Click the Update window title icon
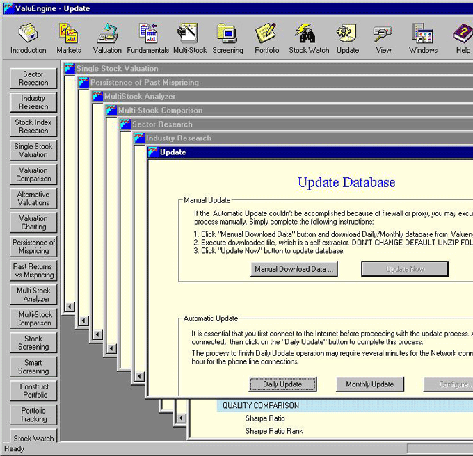The width and height of the screenshot is (473, 456). pos(153,152)
